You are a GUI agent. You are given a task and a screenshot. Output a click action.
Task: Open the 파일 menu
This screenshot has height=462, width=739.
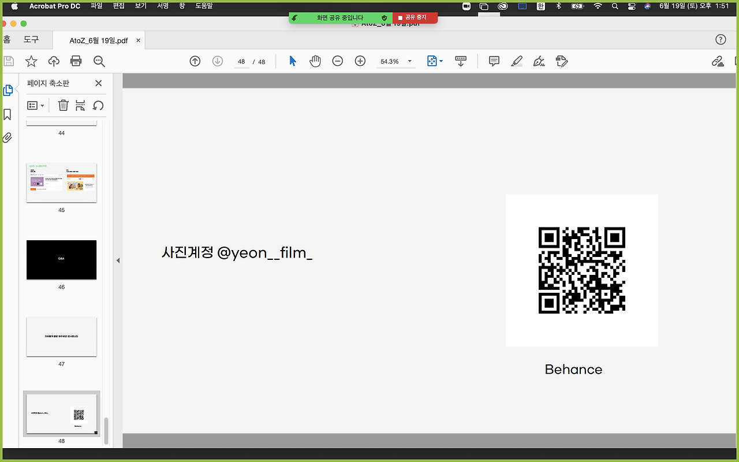(96, 6)
